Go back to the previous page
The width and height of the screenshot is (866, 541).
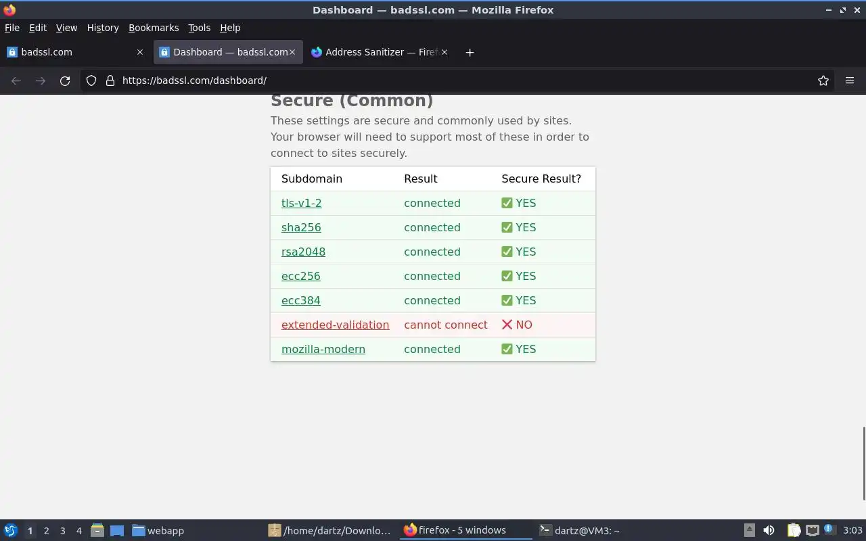pos(16,80)
